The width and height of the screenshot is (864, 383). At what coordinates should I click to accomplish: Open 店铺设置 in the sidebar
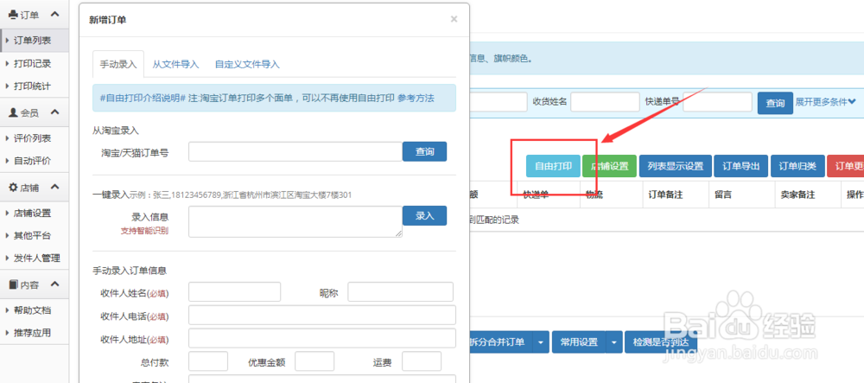tap(35, 213)
